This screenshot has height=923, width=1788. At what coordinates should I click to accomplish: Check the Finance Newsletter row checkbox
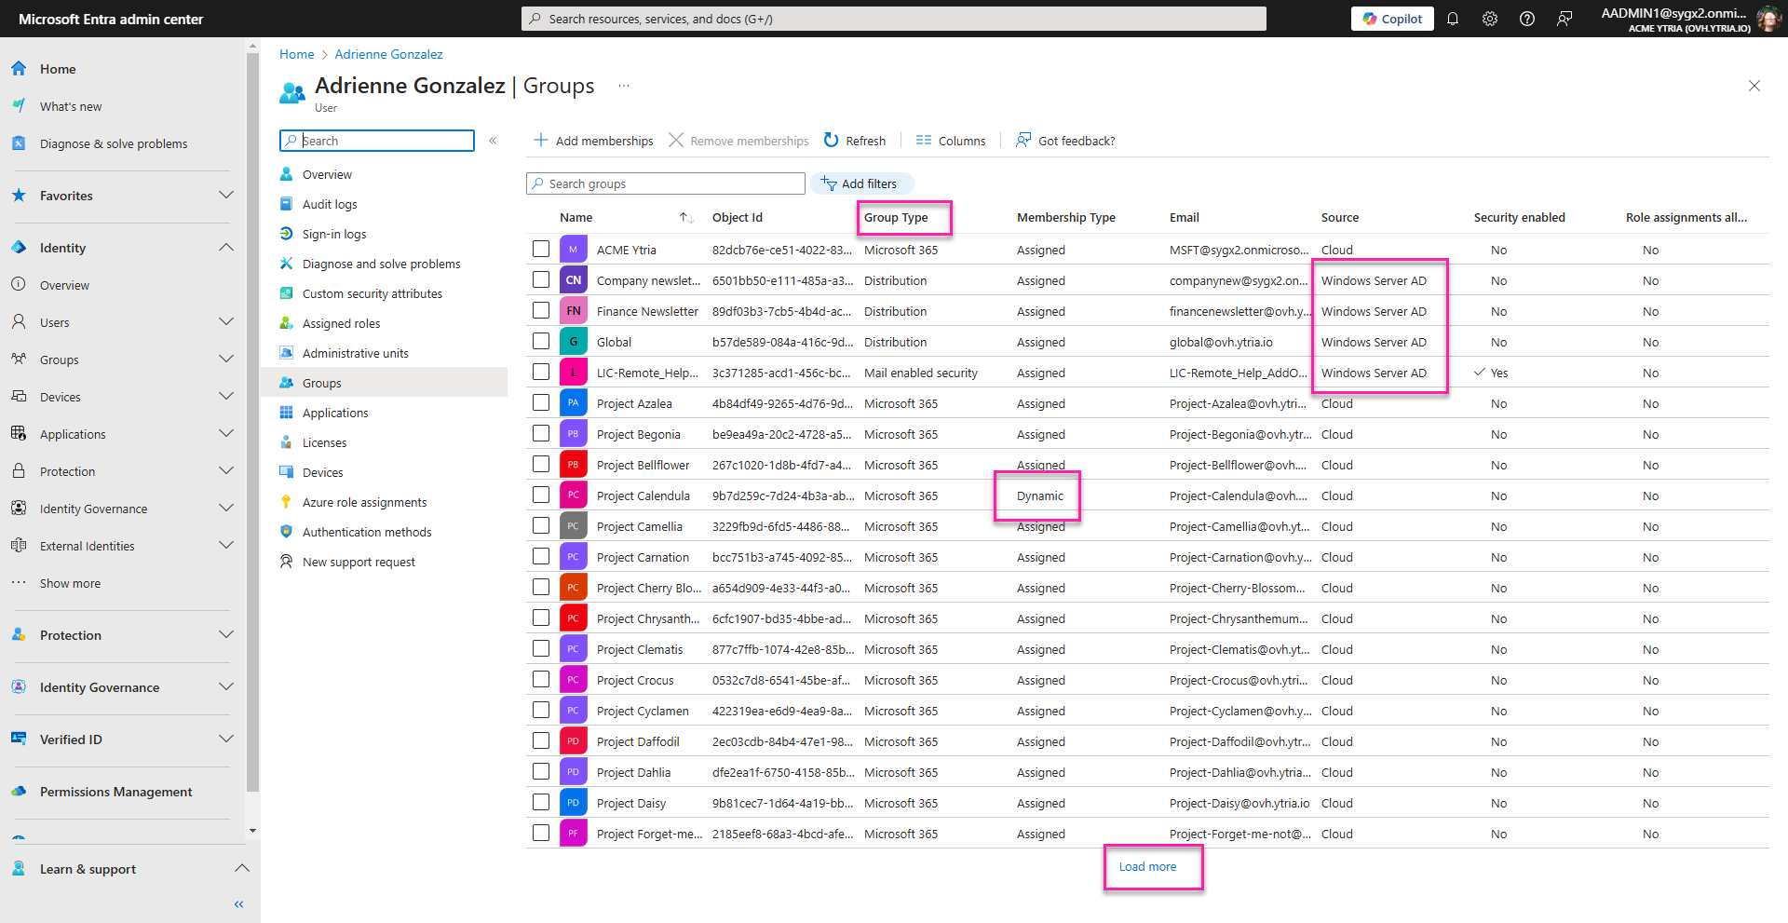click(541, 310)
